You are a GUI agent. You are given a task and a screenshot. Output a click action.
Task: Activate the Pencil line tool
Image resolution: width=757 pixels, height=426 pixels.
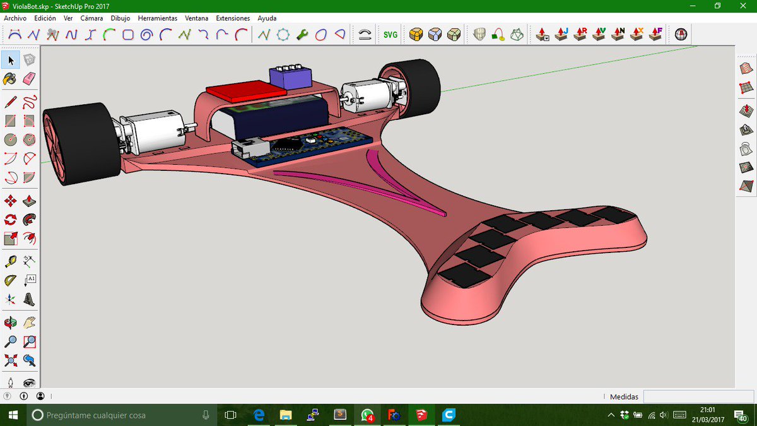click(x=11, y=102)
